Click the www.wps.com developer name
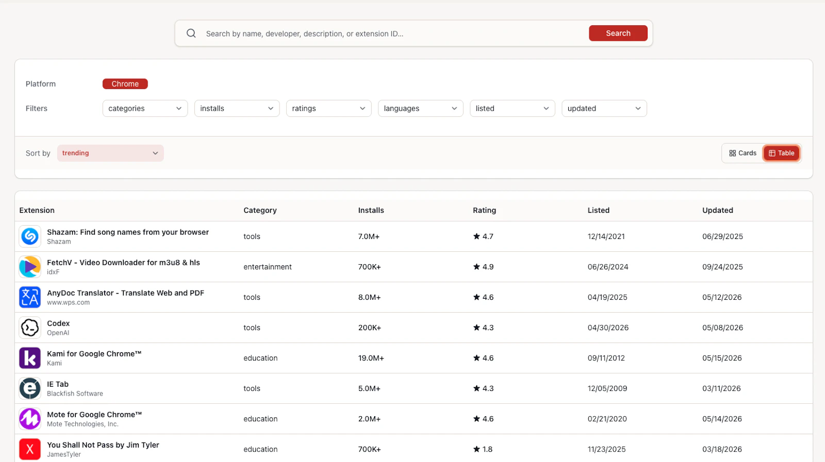825x462 pixels. [69, 303]
